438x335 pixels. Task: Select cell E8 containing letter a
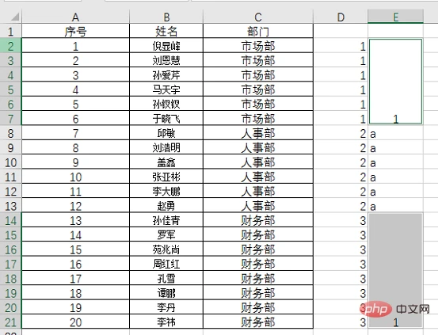coord(395,134)
